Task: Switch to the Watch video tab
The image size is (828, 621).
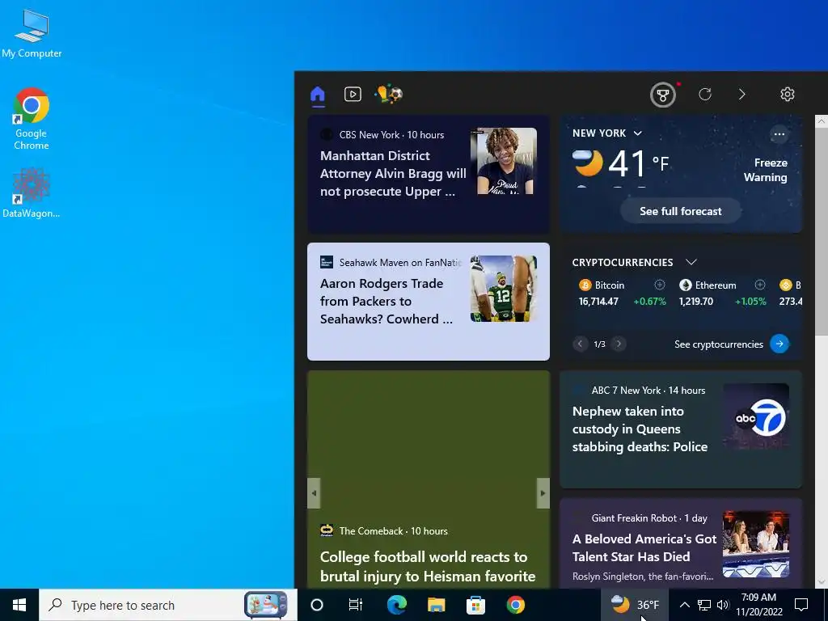Action: point(353,95)
